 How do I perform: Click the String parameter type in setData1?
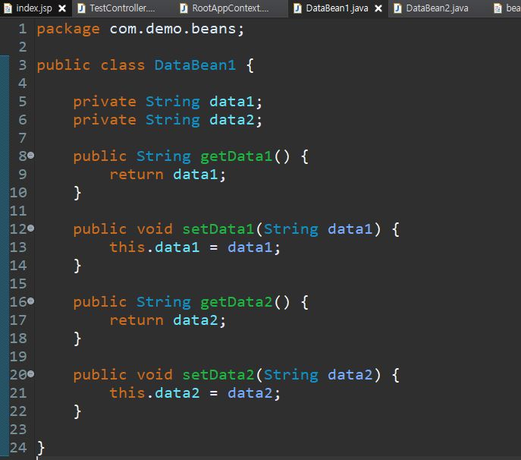click(x=290, y=229)
